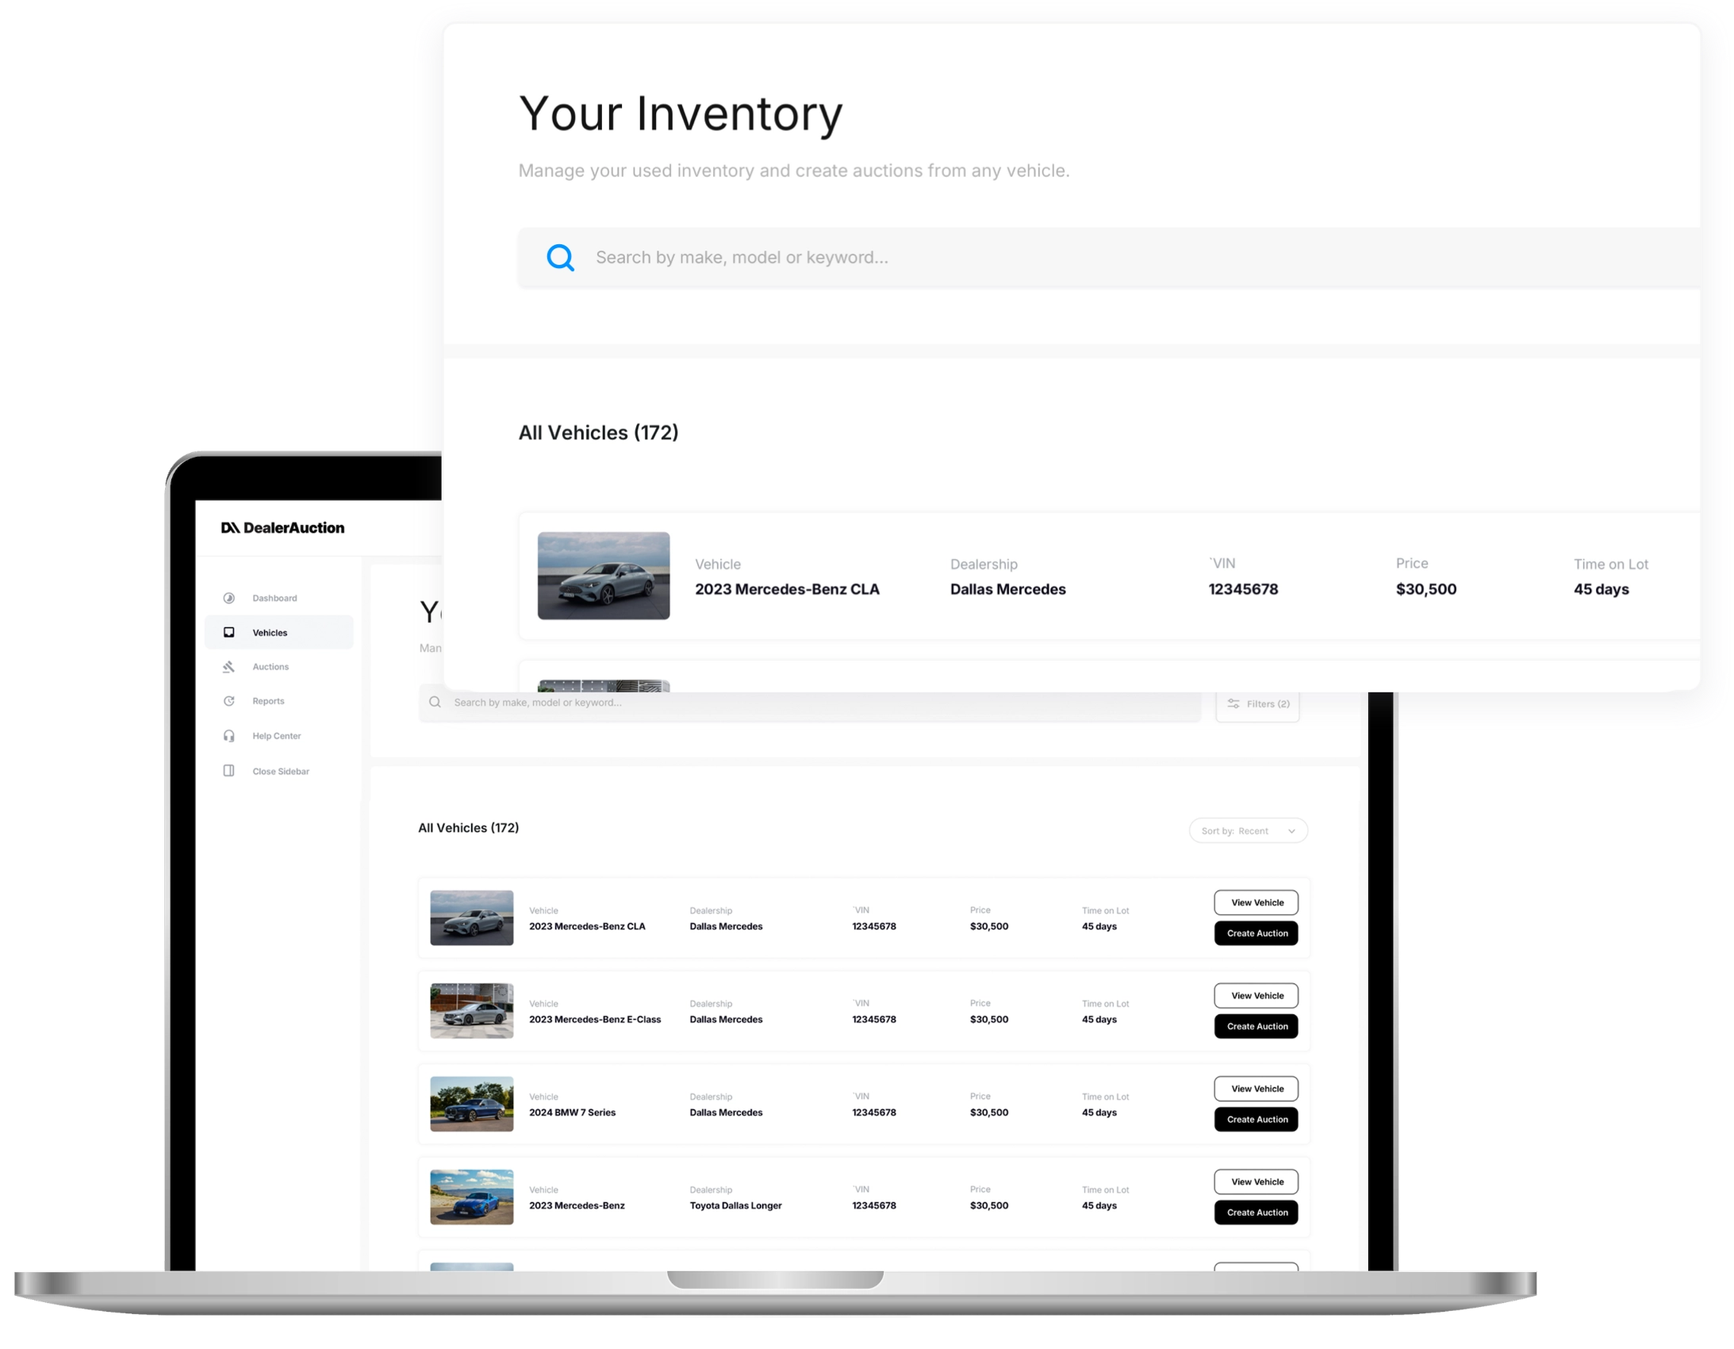View Vehicle for 2023 Mercedes-Benz CLA
Screen dimensions: 1734x1349
click(x=1256, y=902)
